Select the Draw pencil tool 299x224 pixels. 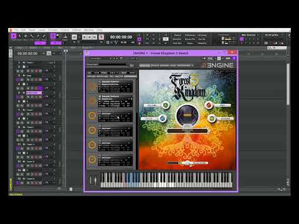(x=38, y=36)
